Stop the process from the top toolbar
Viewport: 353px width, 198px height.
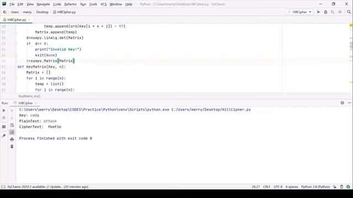[x=340, y=12]
